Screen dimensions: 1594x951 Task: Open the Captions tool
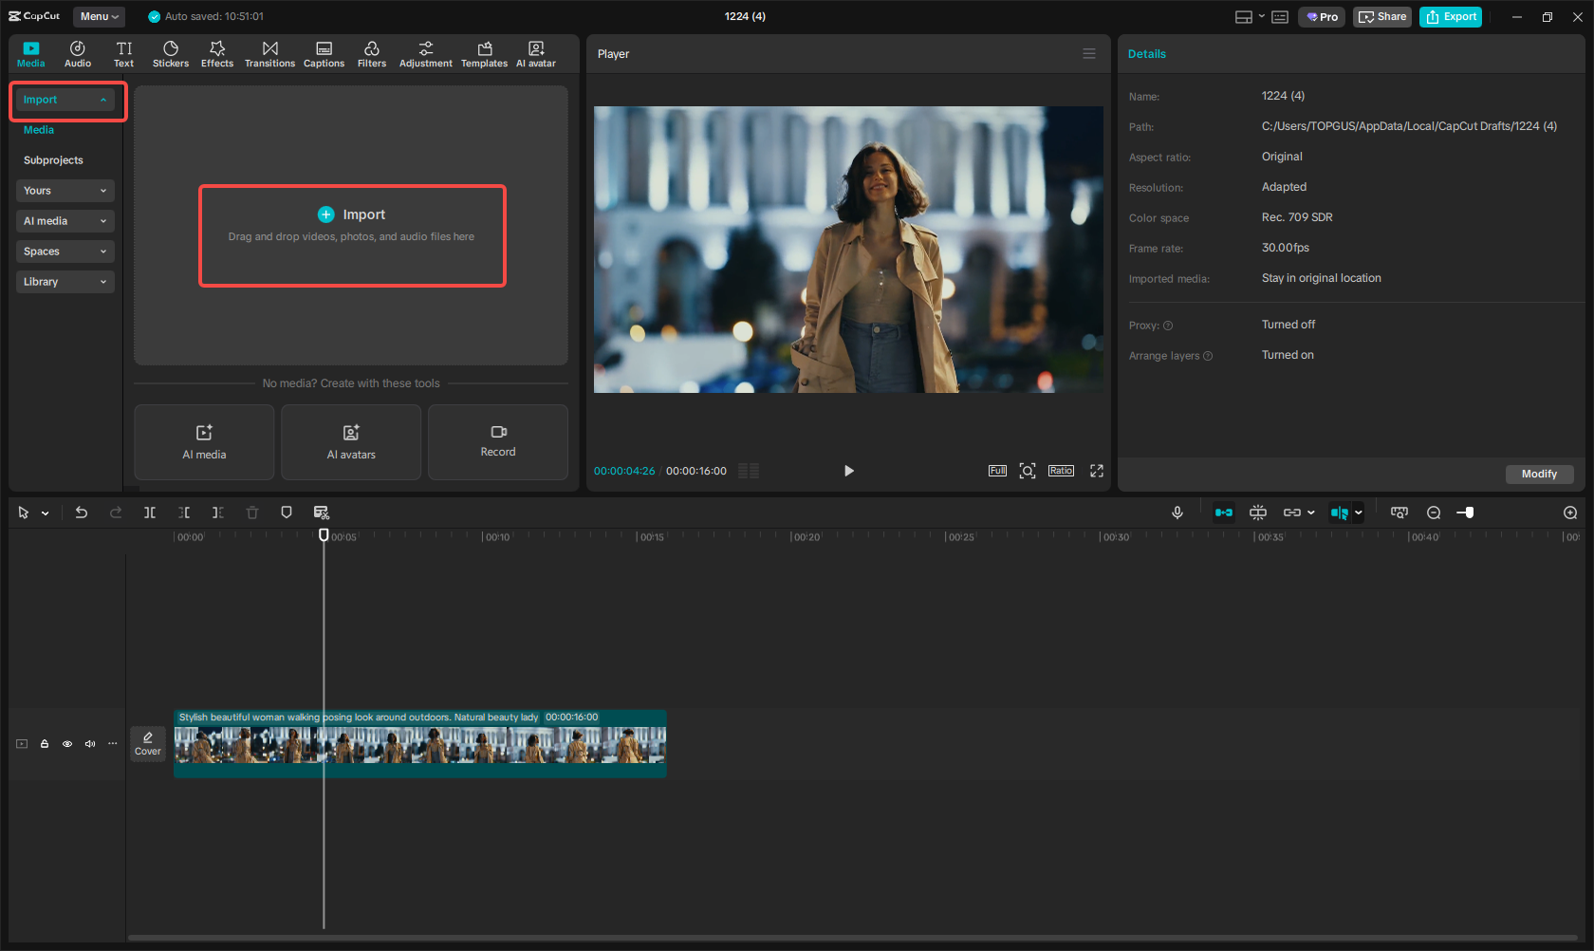pos(324,53)
